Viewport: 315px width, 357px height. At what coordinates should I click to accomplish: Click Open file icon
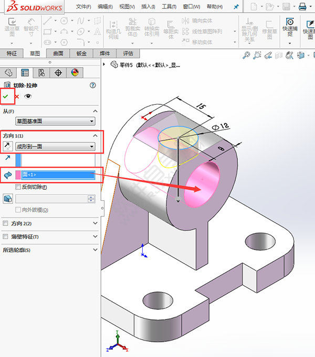(270, 7)
